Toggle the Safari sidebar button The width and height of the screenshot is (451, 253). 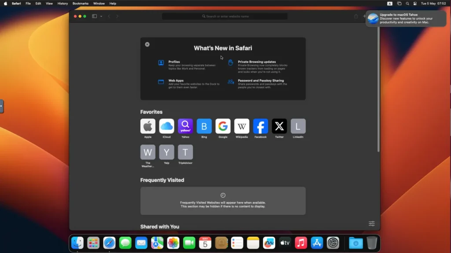[x=94, y=16]
